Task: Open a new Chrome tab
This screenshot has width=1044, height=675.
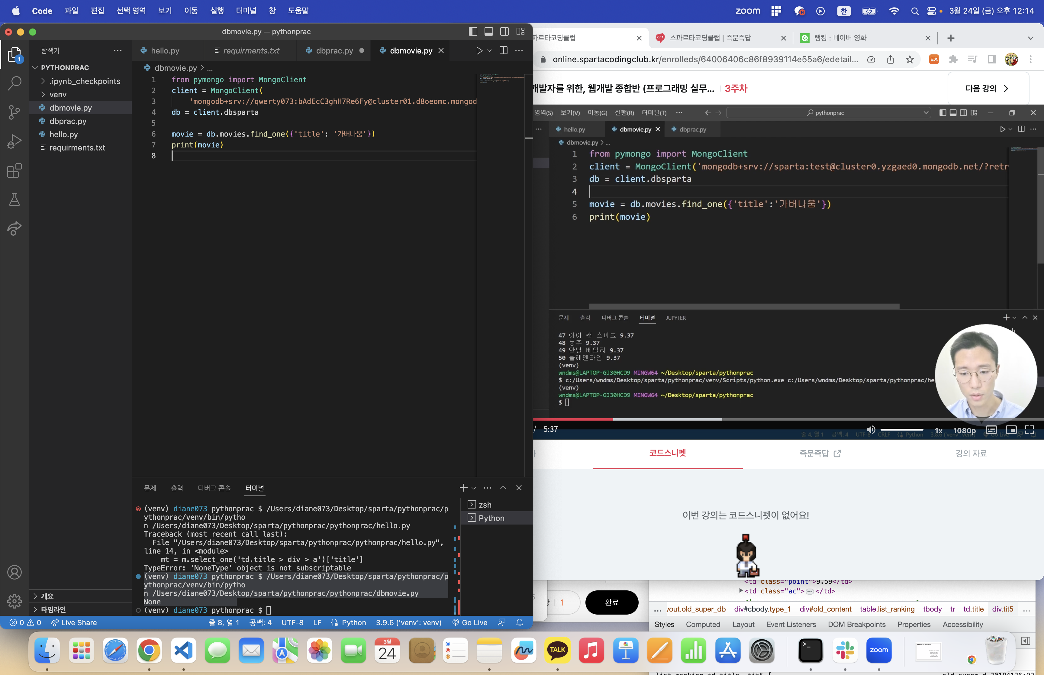Action: point(951,38)
